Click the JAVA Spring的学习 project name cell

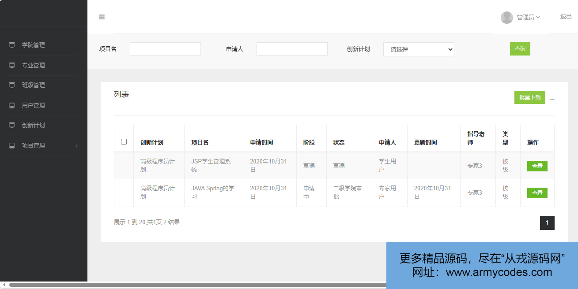(213, 193)
